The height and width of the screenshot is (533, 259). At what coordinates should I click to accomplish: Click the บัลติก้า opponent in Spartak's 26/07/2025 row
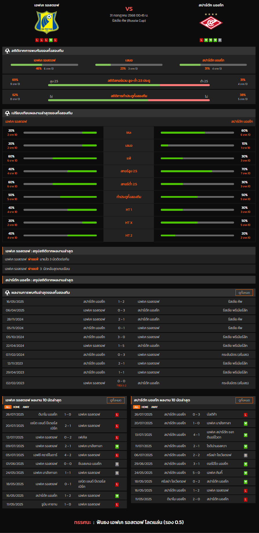tap(212, 415)
